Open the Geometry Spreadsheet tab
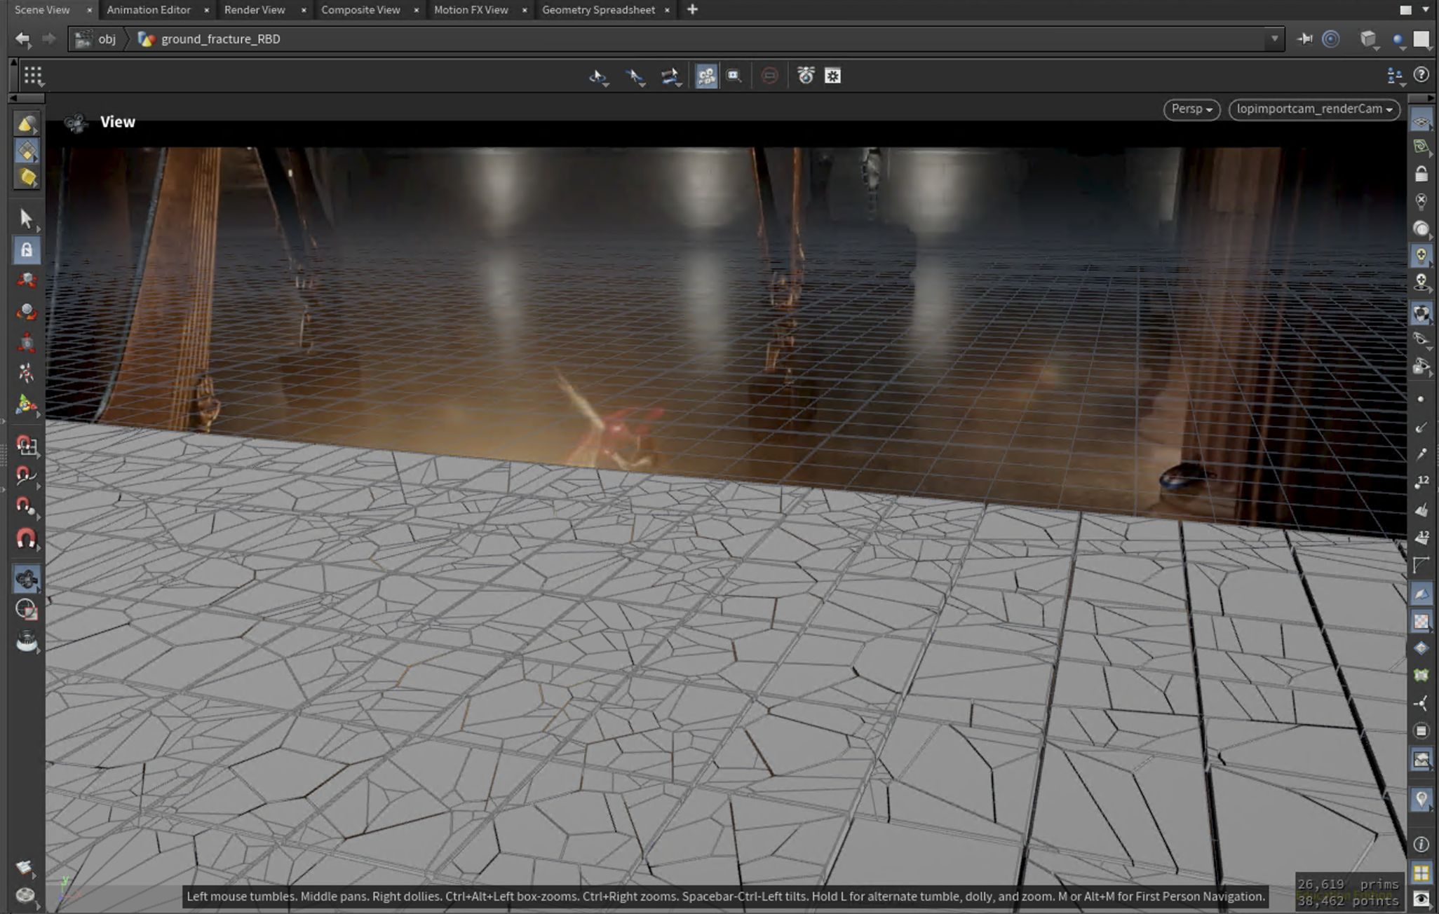 [597, 10]
